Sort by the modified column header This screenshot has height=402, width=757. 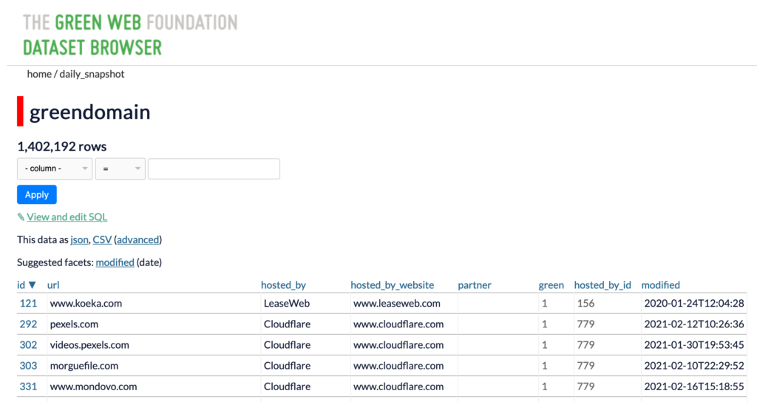660,285
